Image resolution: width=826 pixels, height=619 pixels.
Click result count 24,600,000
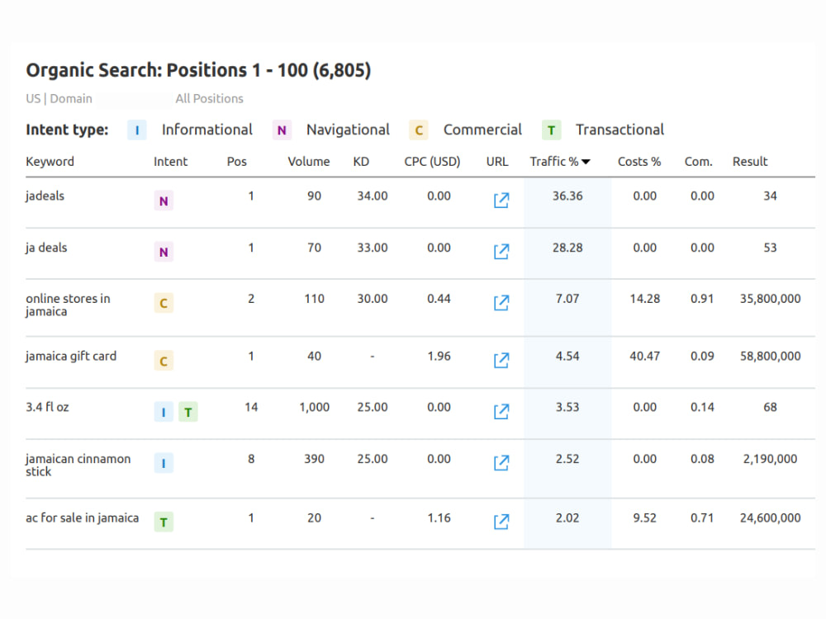(770, 518)
